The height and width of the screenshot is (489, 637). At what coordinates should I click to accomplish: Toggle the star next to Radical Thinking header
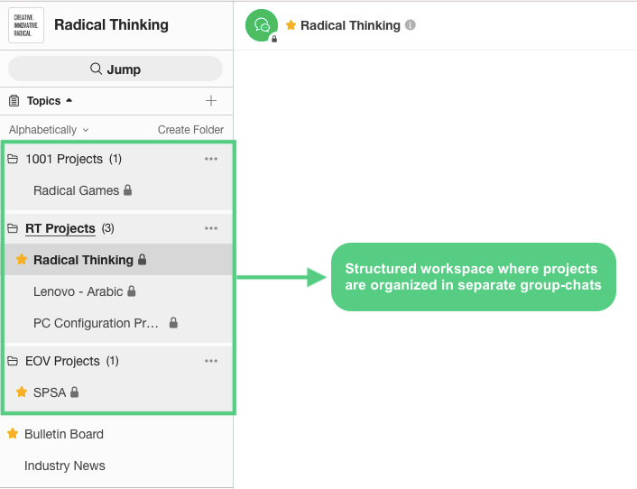pyautogui.click(x=291, y=25)
